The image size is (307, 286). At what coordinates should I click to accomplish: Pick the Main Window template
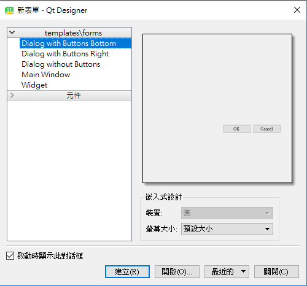coord(46,75)
